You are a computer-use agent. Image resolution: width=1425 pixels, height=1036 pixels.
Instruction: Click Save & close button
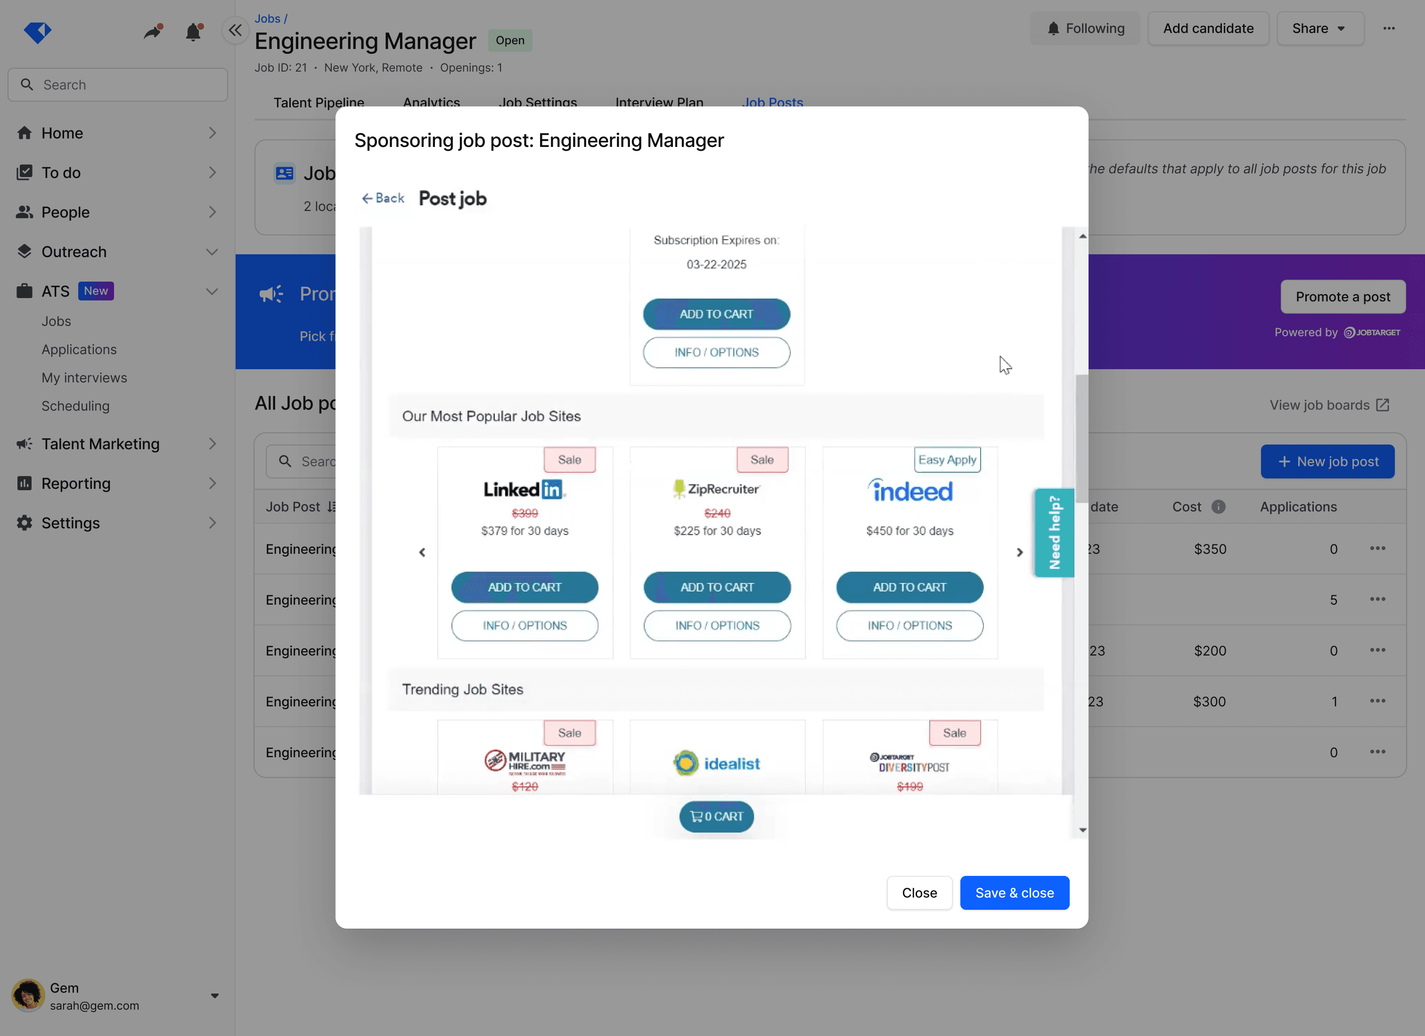(x=1014, y=893)
